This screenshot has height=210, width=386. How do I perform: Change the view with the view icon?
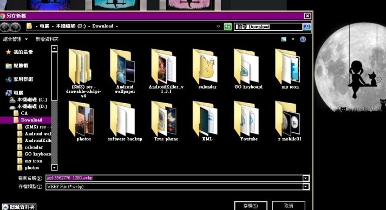point(284,39)
